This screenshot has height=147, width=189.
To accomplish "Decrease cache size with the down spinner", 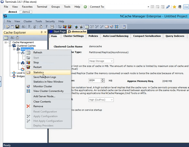I will (x=103, y=81).
